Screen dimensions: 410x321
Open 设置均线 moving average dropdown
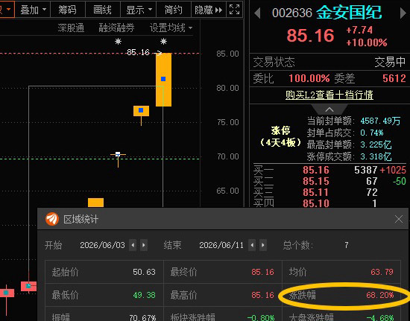[171, 28]
